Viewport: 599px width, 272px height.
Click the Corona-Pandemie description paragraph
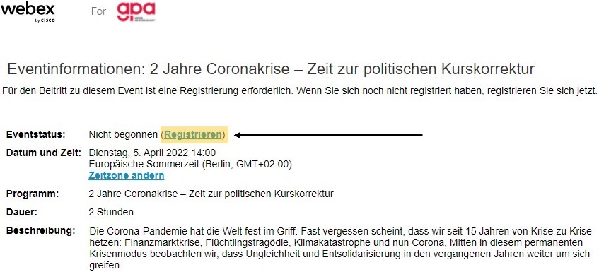click(x=340, y=248)
